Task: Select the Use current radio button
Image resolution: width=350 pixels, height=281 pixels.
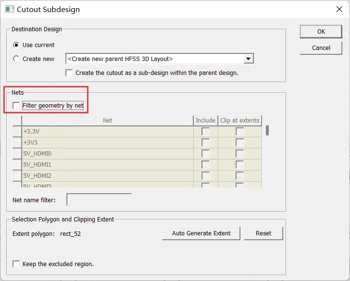Action: tap(16, 45)
